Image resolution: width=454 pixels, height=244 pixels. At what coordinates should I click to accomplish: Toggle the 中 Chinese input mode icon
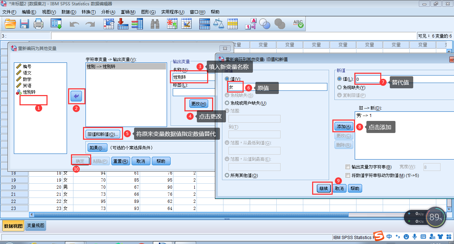click(x=389, y=237)
